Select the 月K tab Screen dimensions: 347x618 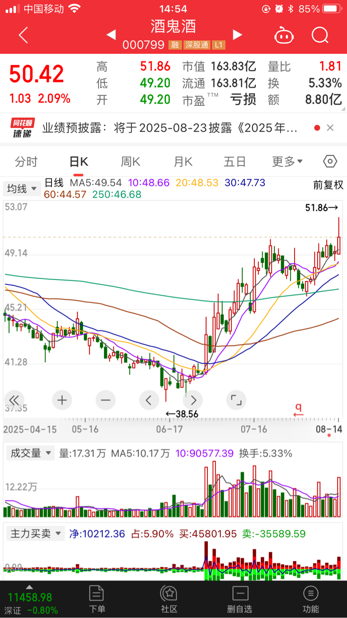point(183,162)
